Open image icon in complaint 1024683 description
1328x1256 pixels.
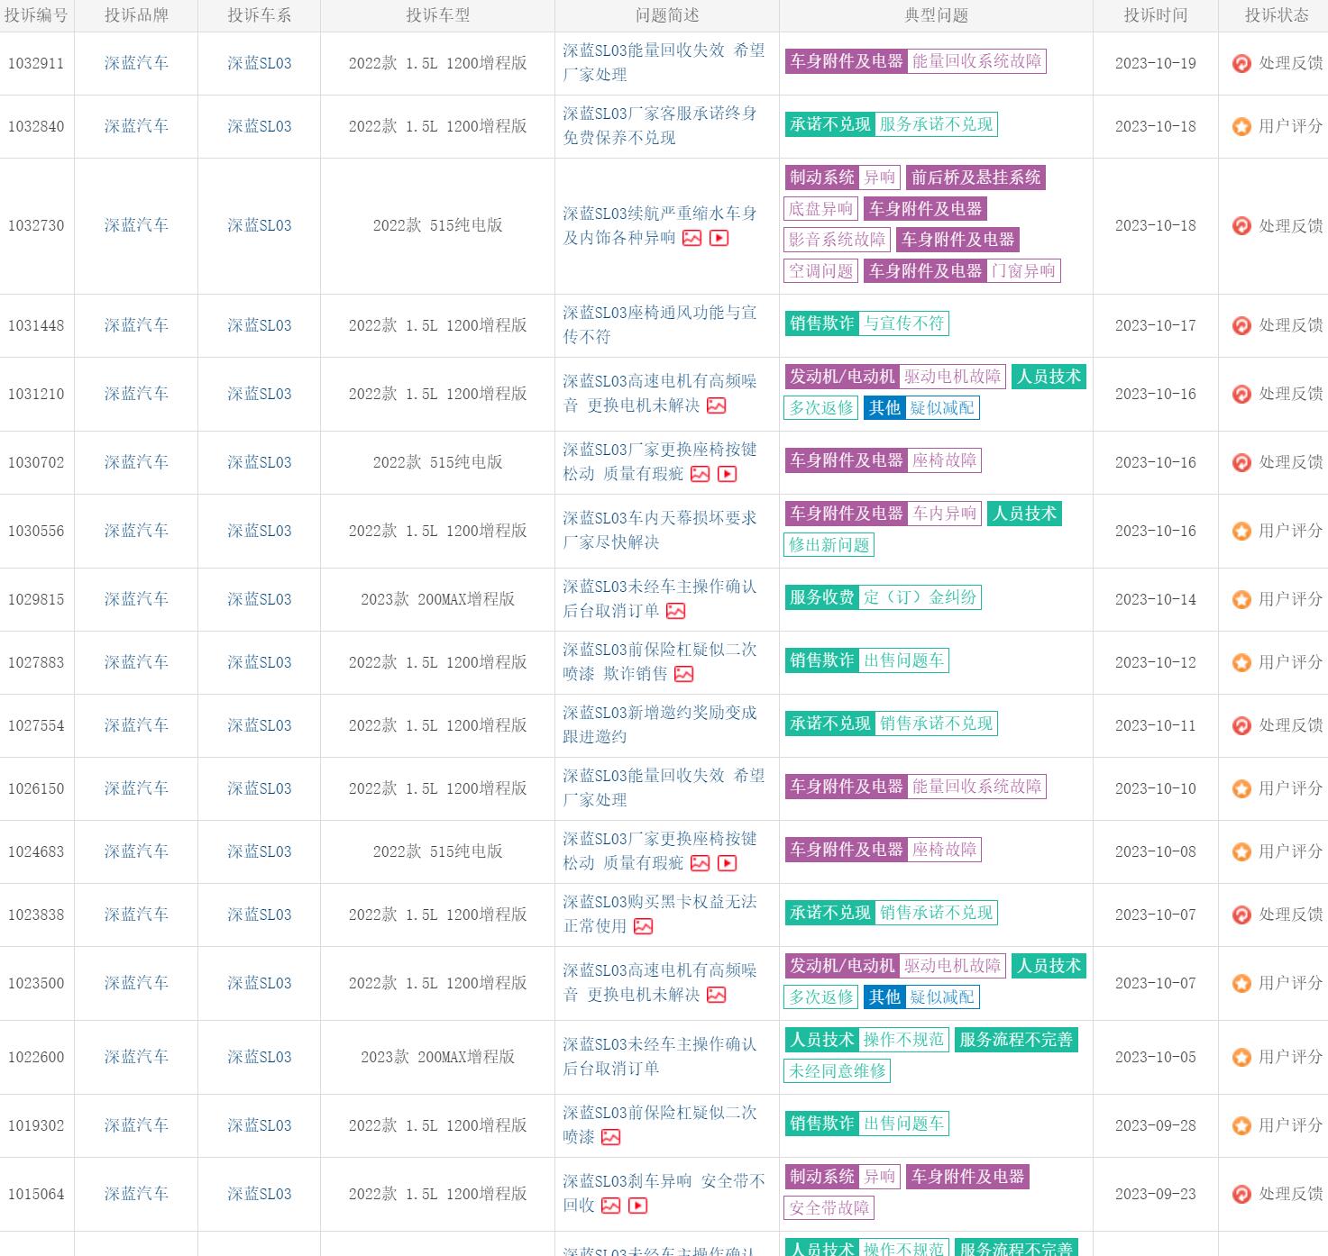(x=700, y=863)
